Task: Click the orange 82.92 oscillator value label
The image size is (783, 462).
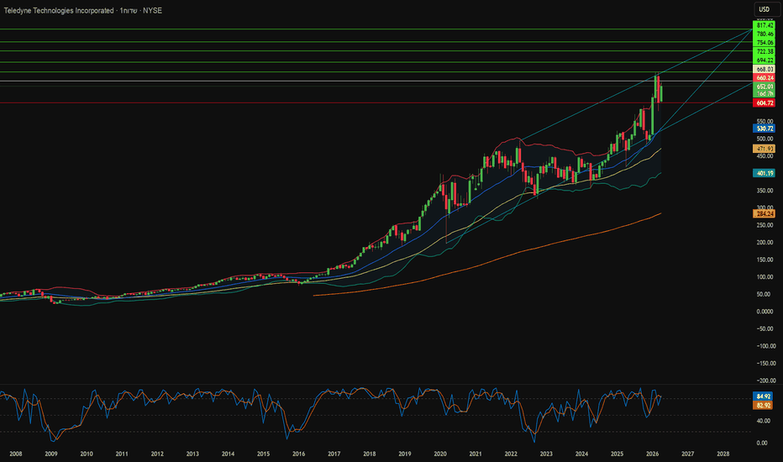Action: (765, 405)
